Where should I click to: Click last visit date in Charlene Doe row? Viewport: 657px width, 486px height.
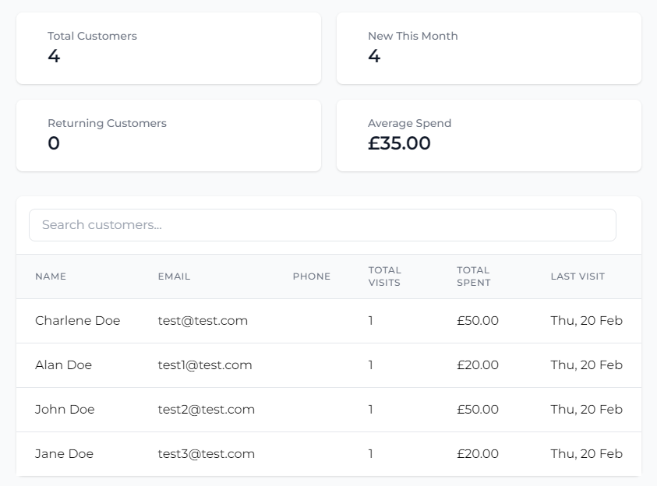(587, 321)
